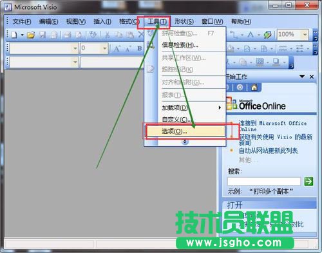Image resolution: width=322 pixels, height=253 pixels.
Task: Click the Delete X icon
Action: point(140,35)
